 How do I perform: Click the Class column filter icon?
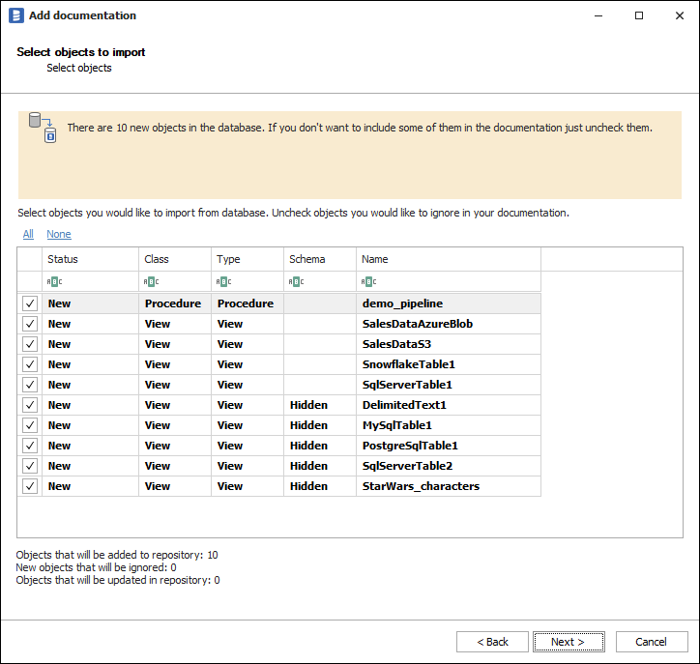(150, 281)
